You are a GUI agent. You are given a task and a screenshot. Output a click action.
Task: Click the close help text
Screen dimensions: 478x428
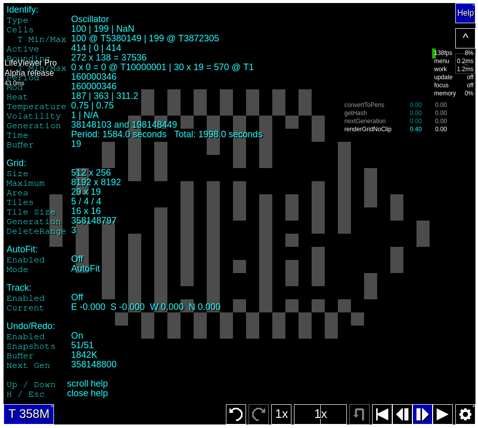pyautogui.click(x=88, y=393)
